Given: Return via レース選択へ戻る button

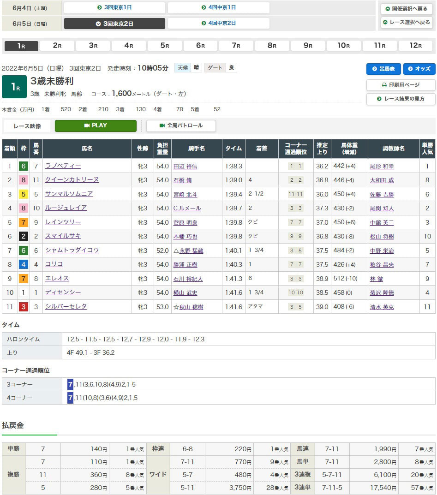Looking at the screenshot, I should tap(407, 22).
